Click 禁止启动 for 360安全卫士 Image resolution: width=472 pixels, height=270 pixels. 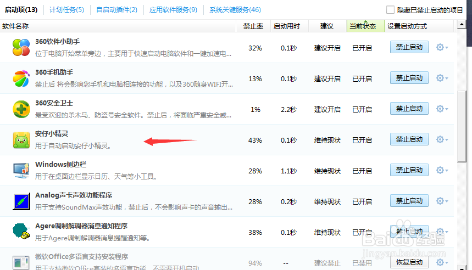tap(409, 109)
